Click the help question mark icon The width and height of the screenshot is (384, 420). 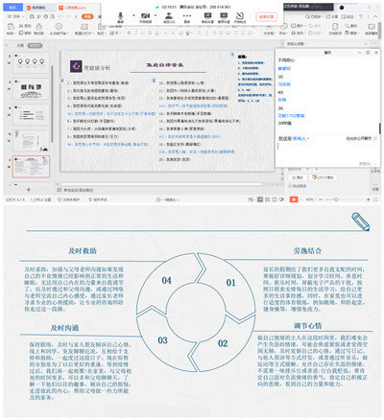361,16
